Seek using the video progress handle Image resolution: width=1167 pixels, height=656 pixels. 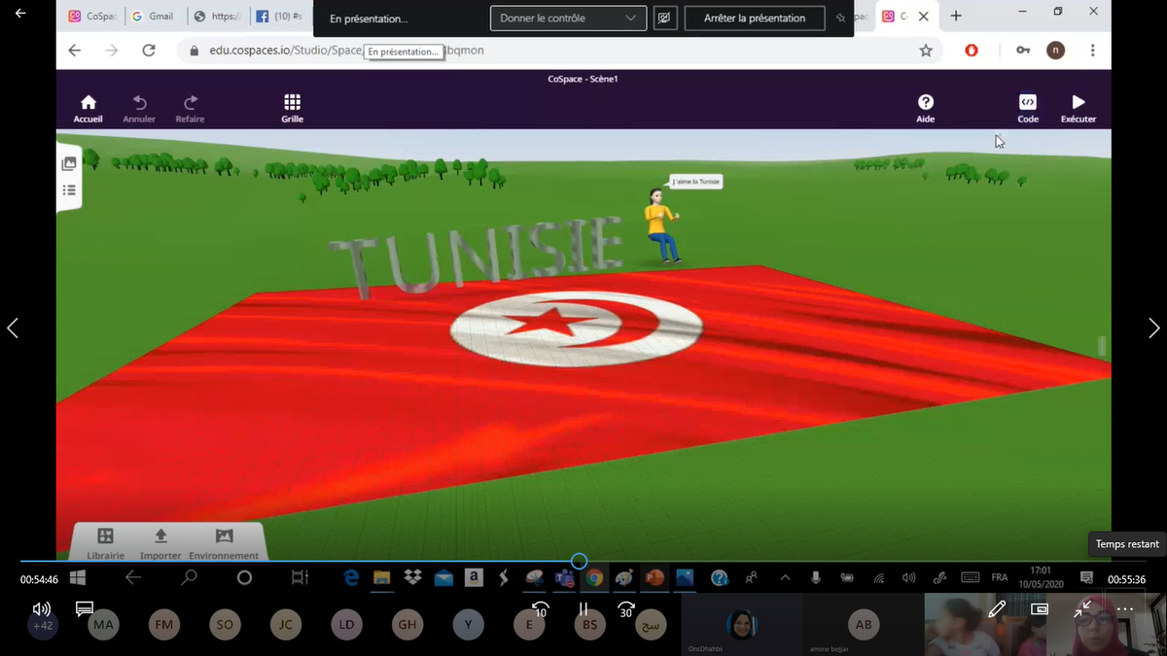(x=579, y=561)
